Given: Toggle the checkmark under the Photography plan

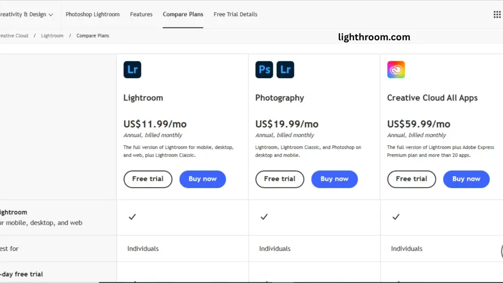Looking at the screenshot, I should click(264, 217).
